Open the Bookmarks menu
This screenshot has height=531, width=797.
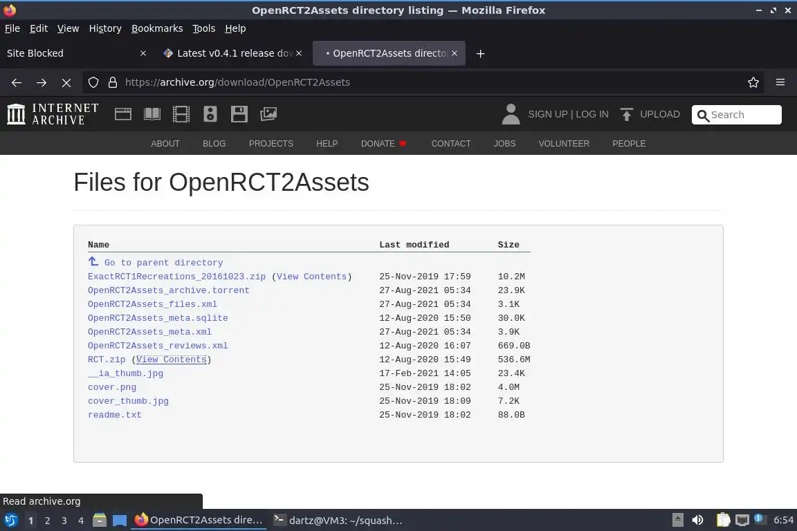[157, 28]
